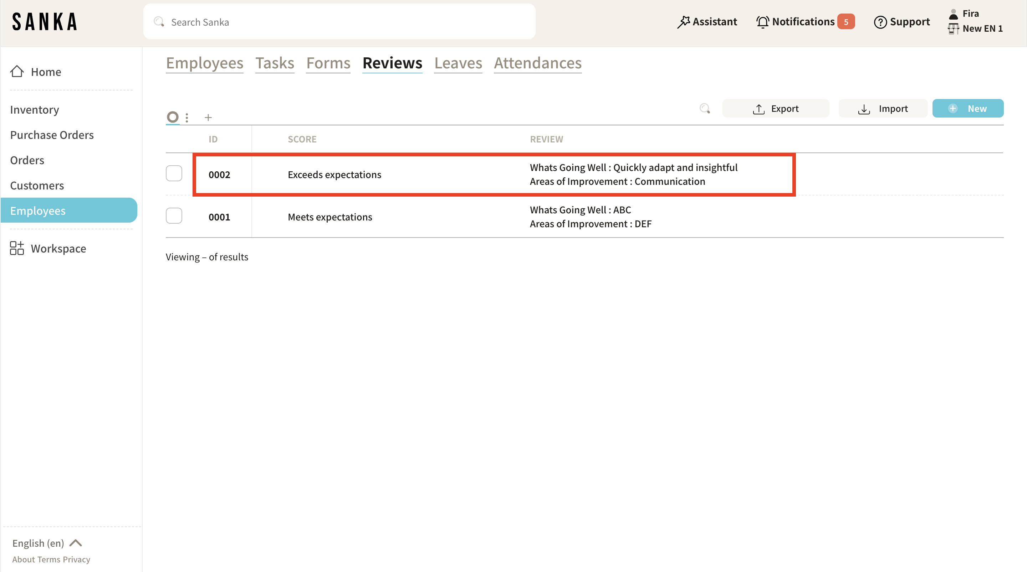This screenshot has width=1027, height=572.
Task: Click 'Viewing – of results' text
Action: pos(207,256)
